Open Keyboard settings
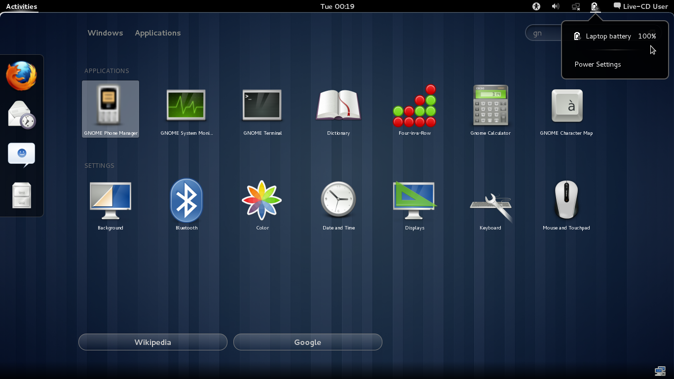This screenshot has width=674, height=379. click(490, 204)
